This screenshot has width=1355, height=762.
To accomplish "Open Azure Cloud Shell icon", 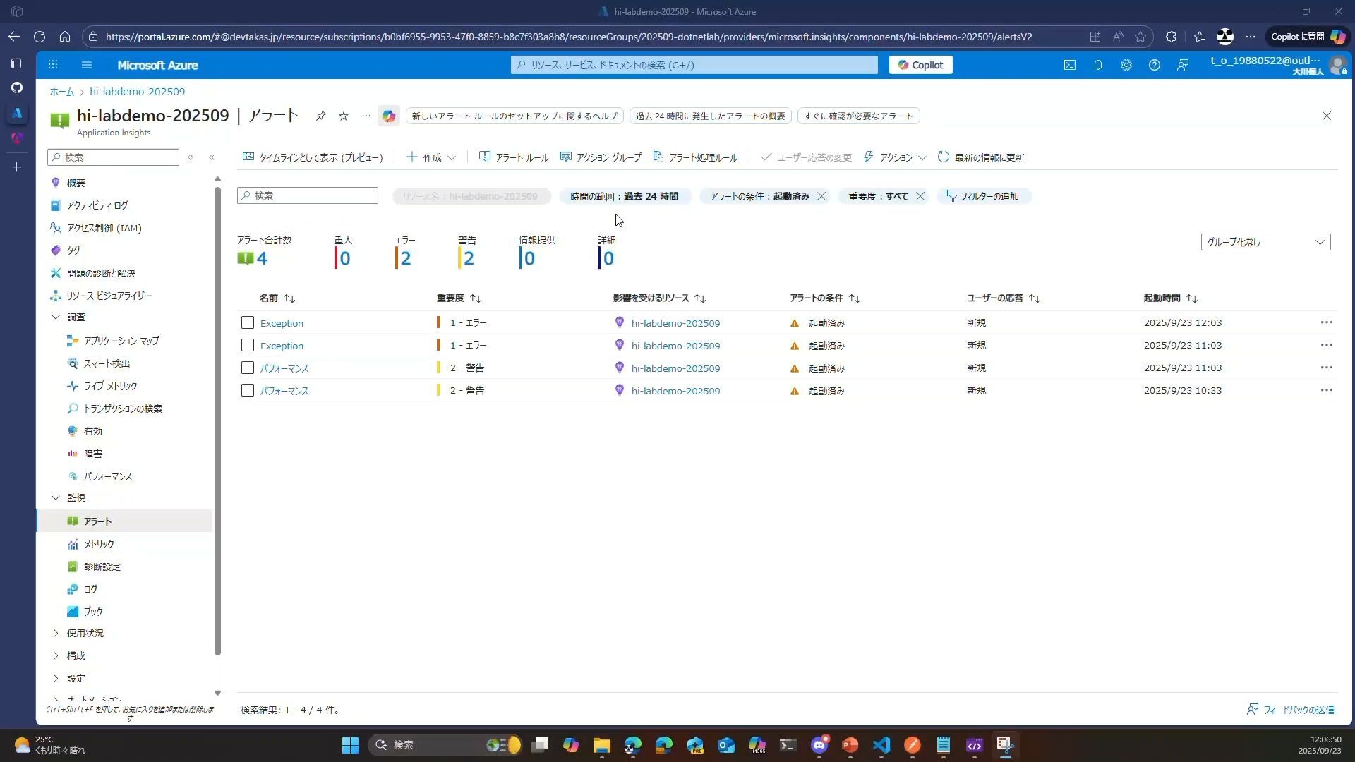I will click(1070, 65).
